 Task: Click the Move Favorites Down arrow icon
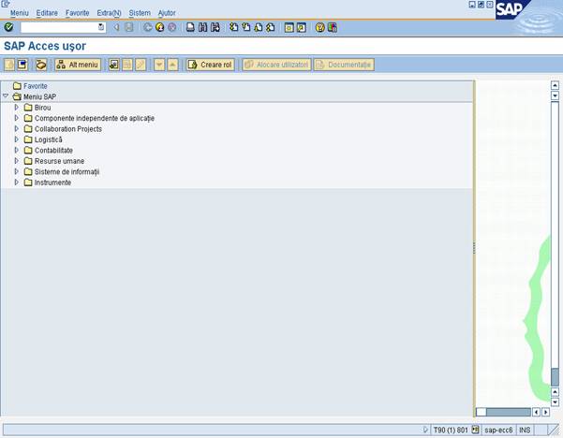pos(159,65)
